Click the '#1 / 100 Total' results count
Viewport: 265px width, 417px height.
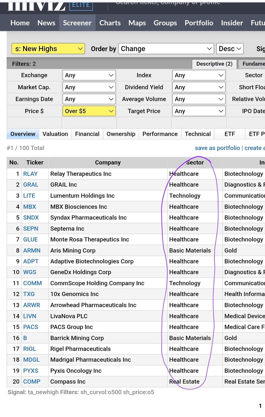[x=26, y=148]
